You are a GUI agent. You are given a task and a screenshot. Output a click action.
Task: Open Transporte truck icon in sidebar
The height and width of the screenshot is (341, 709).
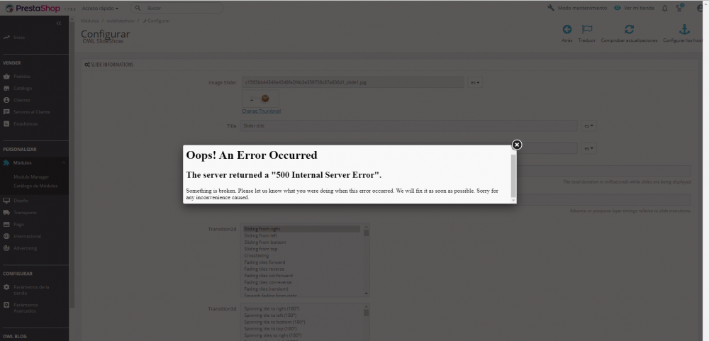click(x=6, y=213)
